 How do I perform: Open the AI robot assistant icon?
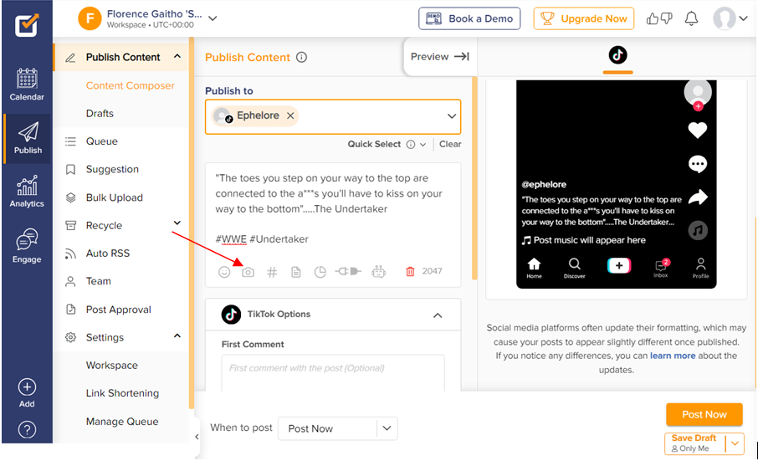(378, 272)
